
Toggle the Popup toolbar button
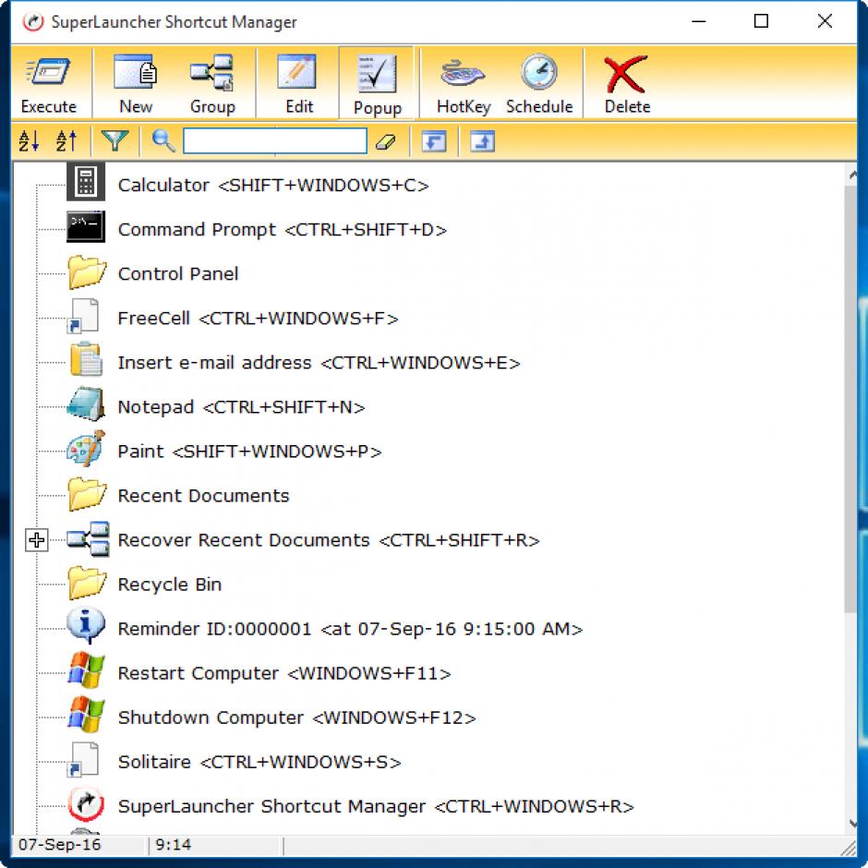click(x=377, y=83)
